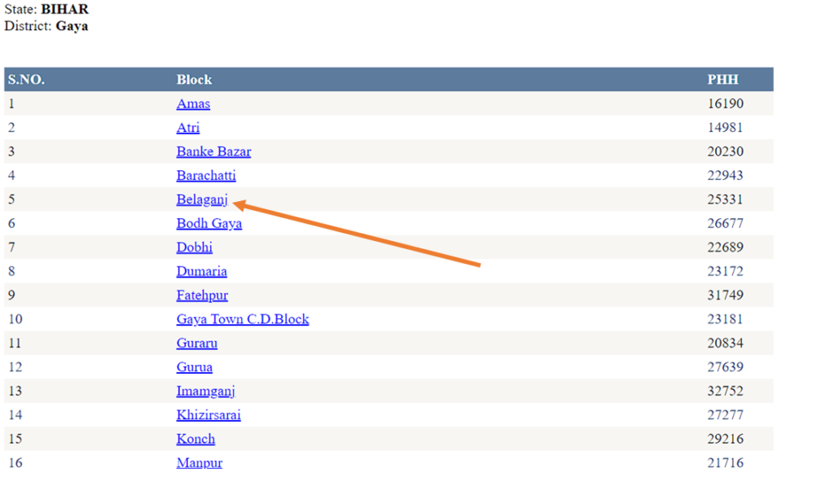Screen dimensions: 834x482
Task: Select PHH value 27277 for Khizirsarai
Action: (x=725, y=415)
